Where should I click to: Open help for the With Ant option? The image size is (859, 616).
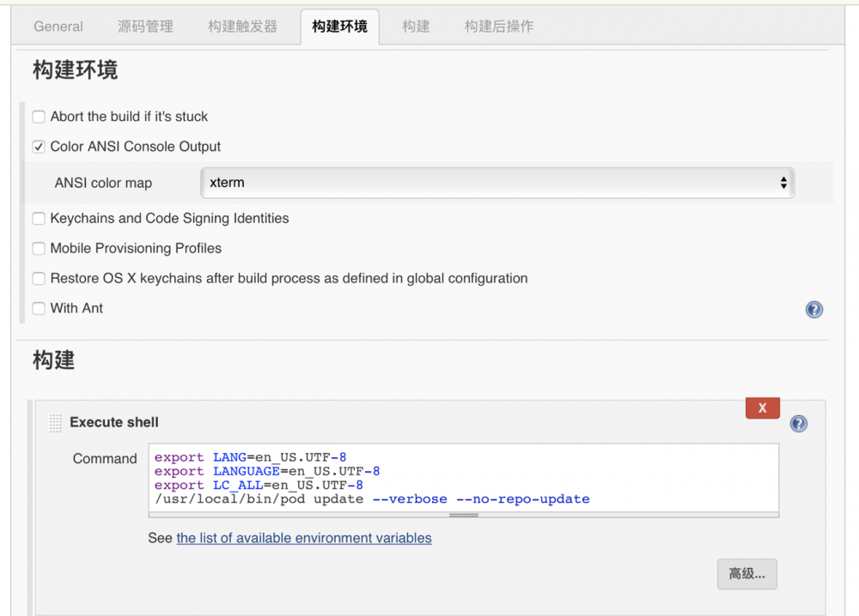[x=813, y=309]
